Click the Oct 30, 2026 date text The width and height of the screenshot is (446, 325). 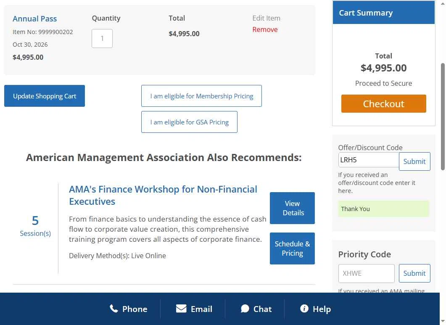(x=30, y=45)
